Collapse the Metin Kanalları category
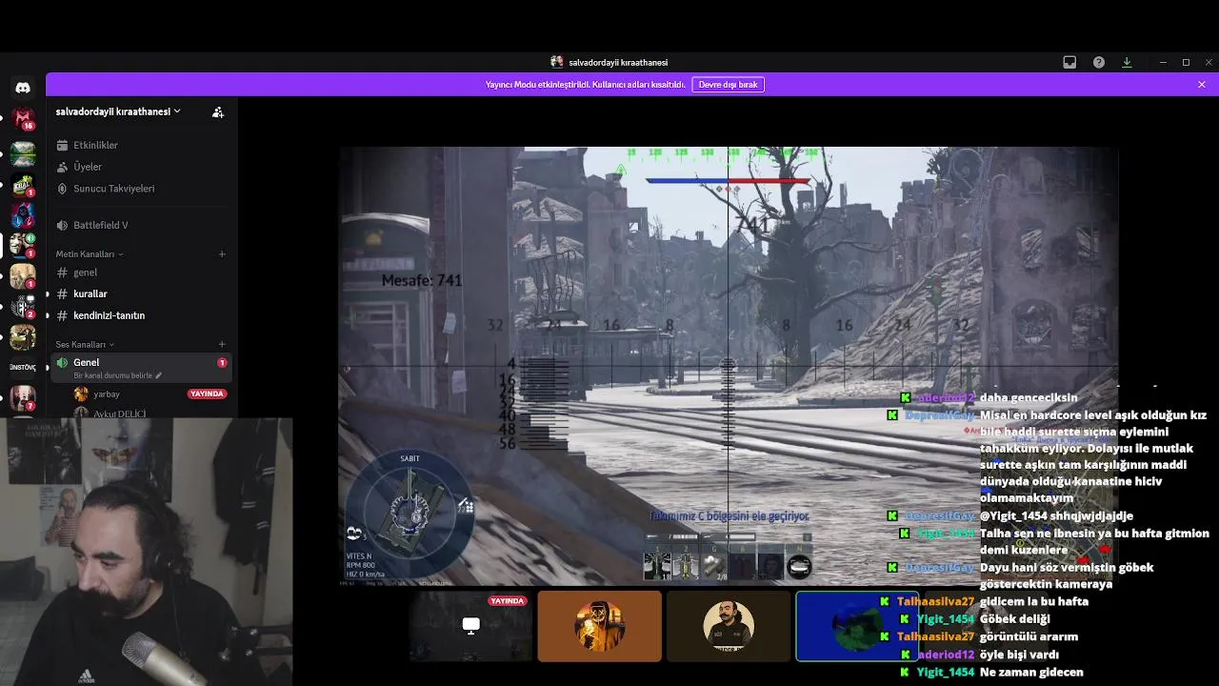The image size is (1219, 686). tap(90, 254)
